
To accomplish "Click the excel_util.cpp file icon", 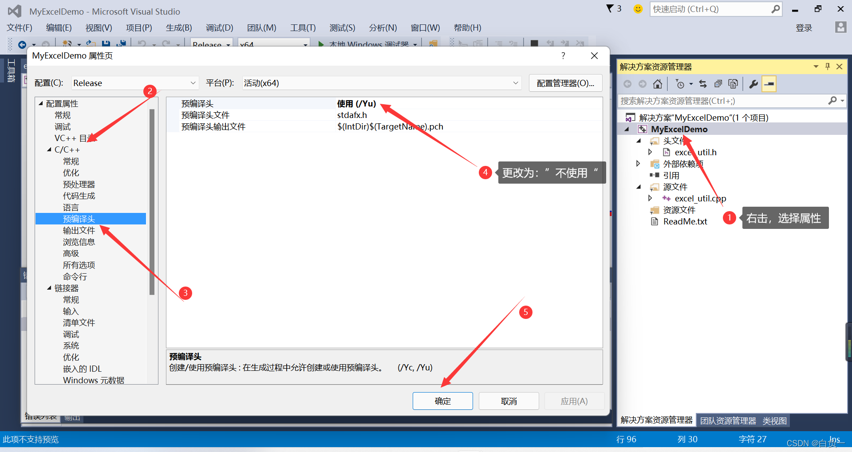I will click(666, 198).
